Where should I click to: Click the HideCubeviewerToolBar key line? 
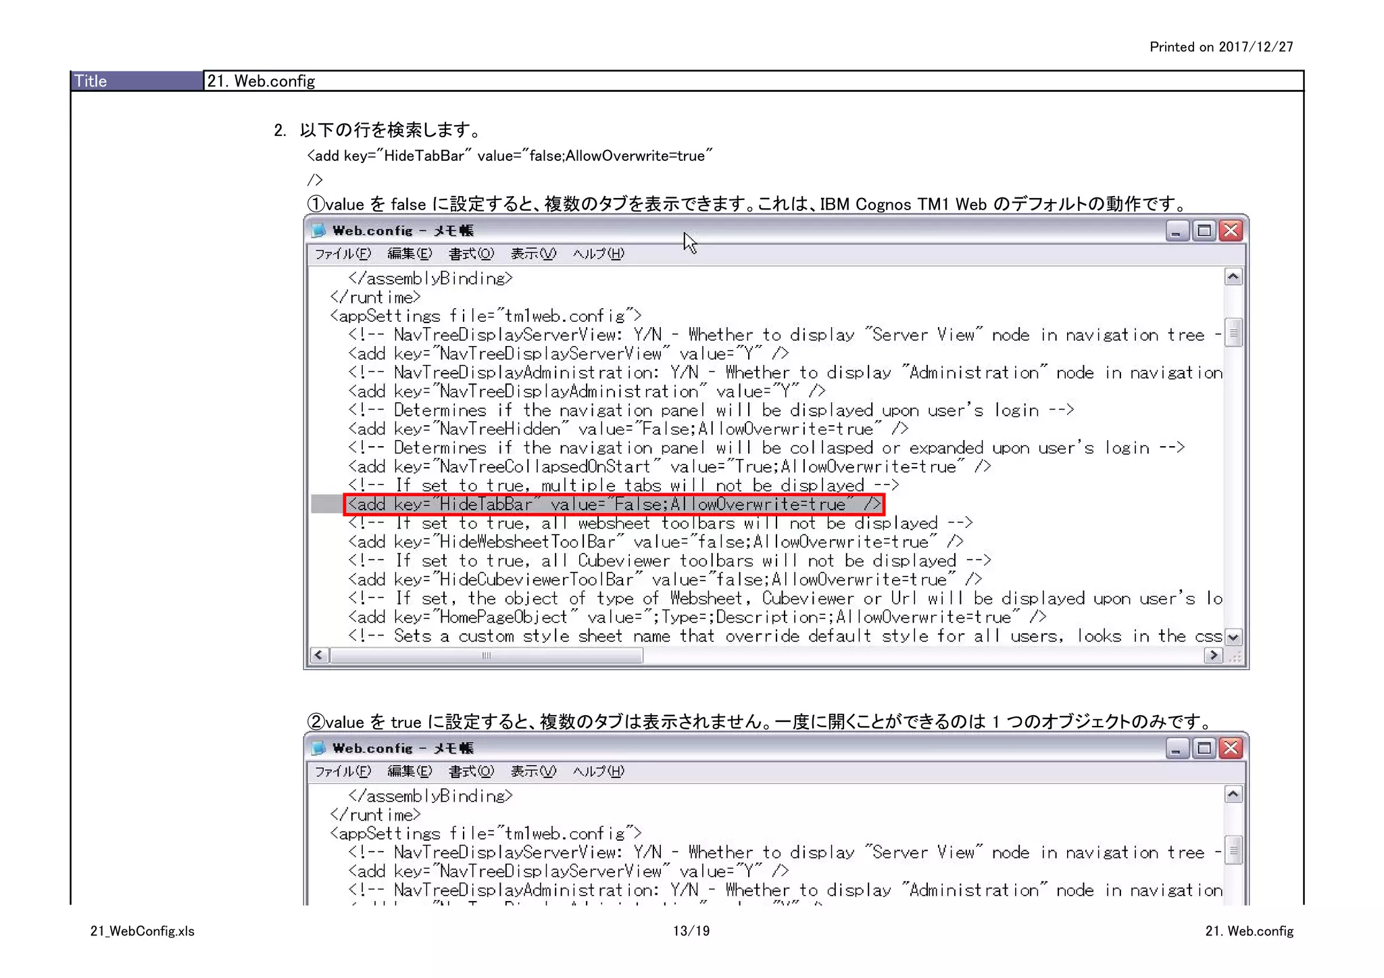(x=665, y=580)
